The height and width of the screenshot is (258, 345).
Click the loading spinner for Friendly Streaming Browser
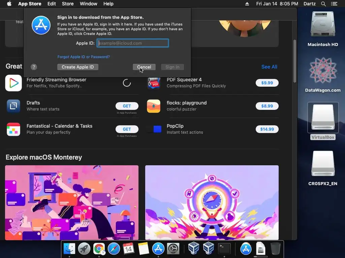(x=127, y=83)
